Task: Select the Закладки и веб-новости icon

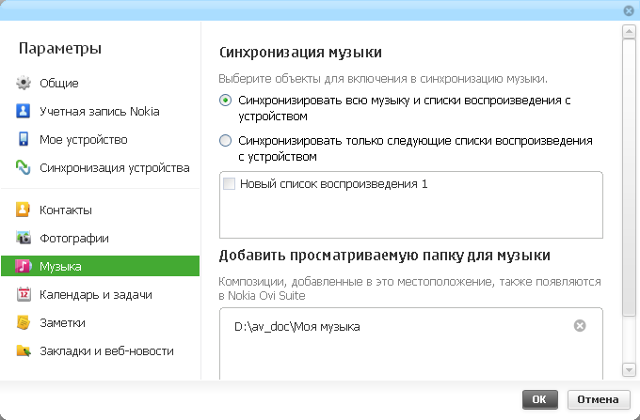Action: 24,350
